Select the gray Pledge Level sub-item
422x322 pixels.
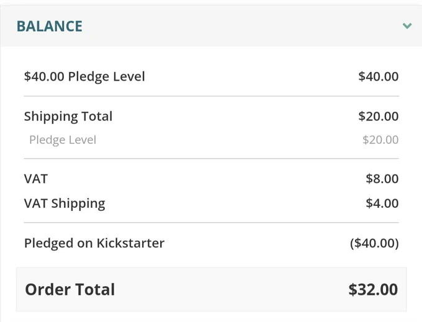click(x=63, y=140)
